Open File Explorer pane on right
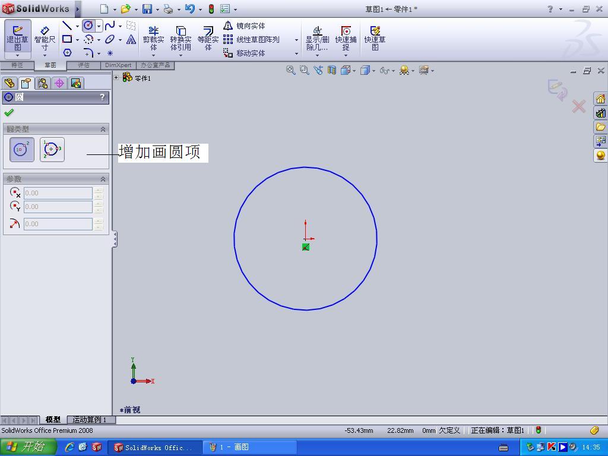Image resolution: width=608 pixels, height=456 pixels. (600, 127)
